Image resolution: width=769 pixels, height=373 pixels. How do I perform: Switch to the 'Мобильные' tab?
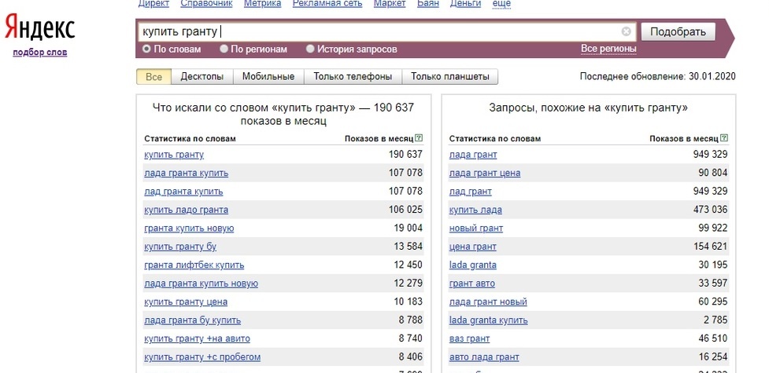268,77
